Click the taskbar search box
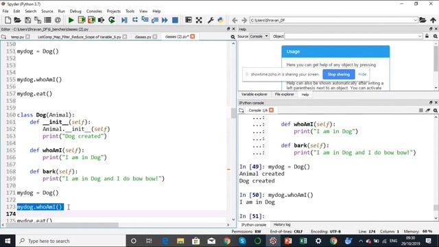Viewport: 439px width, 247px height. click(x=71, y=241)
